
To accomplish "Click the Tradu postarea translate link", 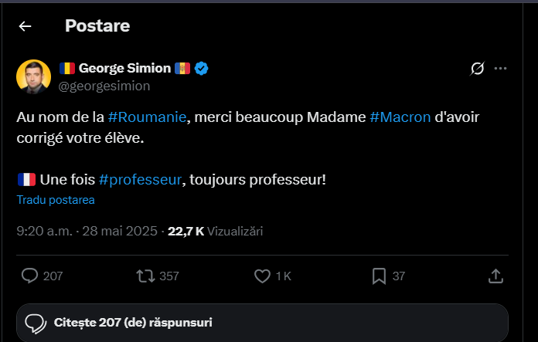I will [56, 200].
